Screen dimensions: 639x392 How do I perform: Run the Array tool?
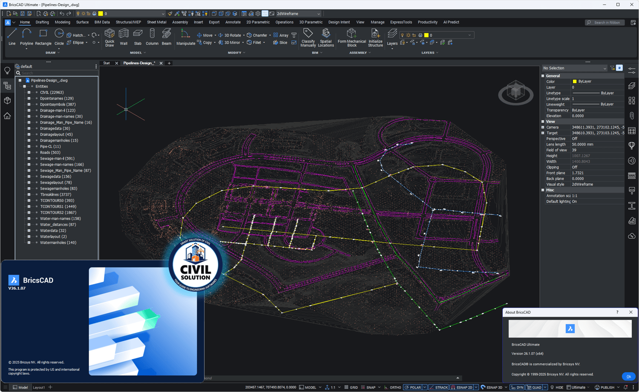281,35
